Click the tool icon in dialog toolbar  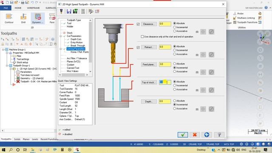pyautogui.click(x=61, y=11)
